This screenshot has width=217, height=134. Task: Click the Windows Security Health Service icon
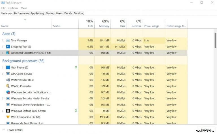point(8,99)
